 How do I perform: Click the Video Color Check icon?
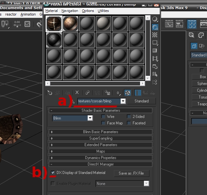(x=155, y=51)
